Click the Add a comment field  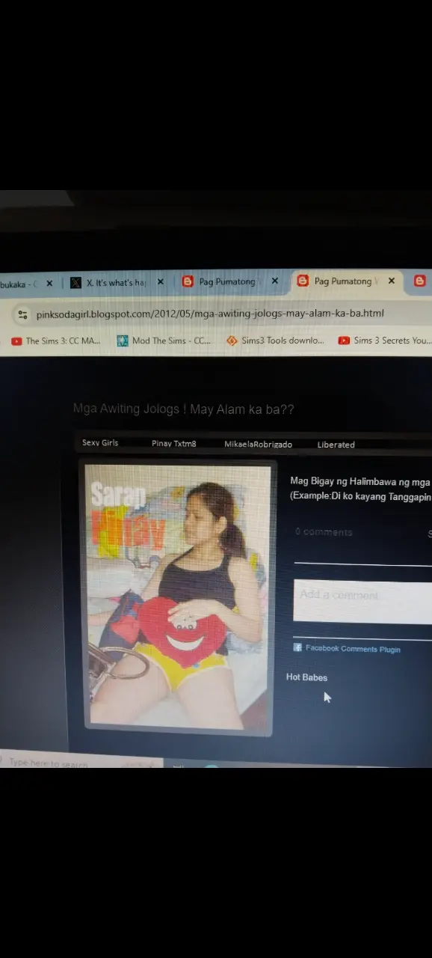[362, 601]
